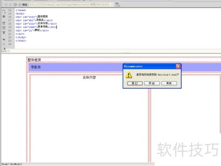Click the show code navigator sun-shaped icon

pos(4,16)
